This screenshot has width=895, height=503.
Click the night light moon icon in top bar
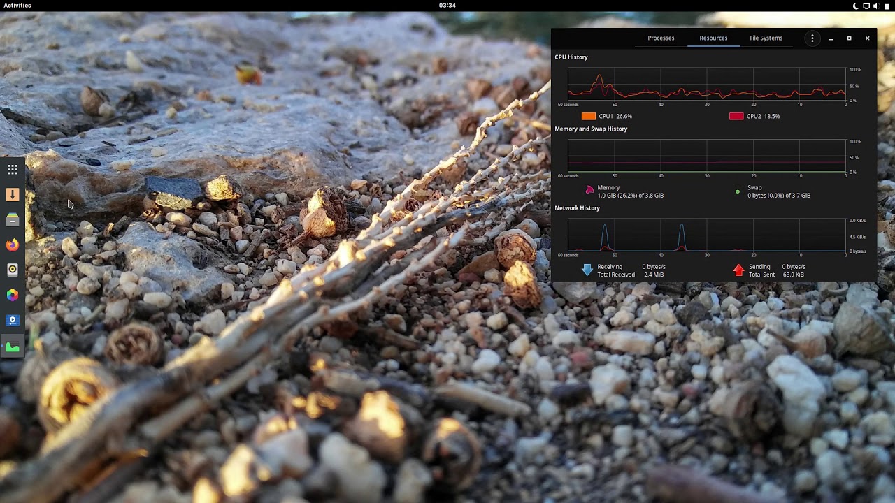point(856,6)
